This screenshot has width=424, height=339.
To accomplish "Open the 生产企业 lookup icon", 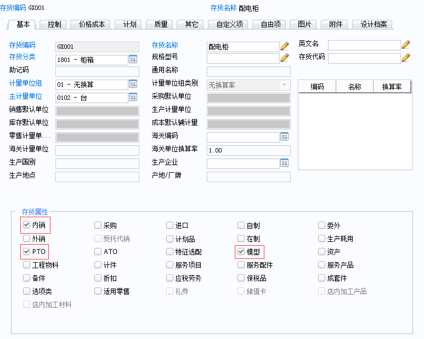I will pos(284,162).
